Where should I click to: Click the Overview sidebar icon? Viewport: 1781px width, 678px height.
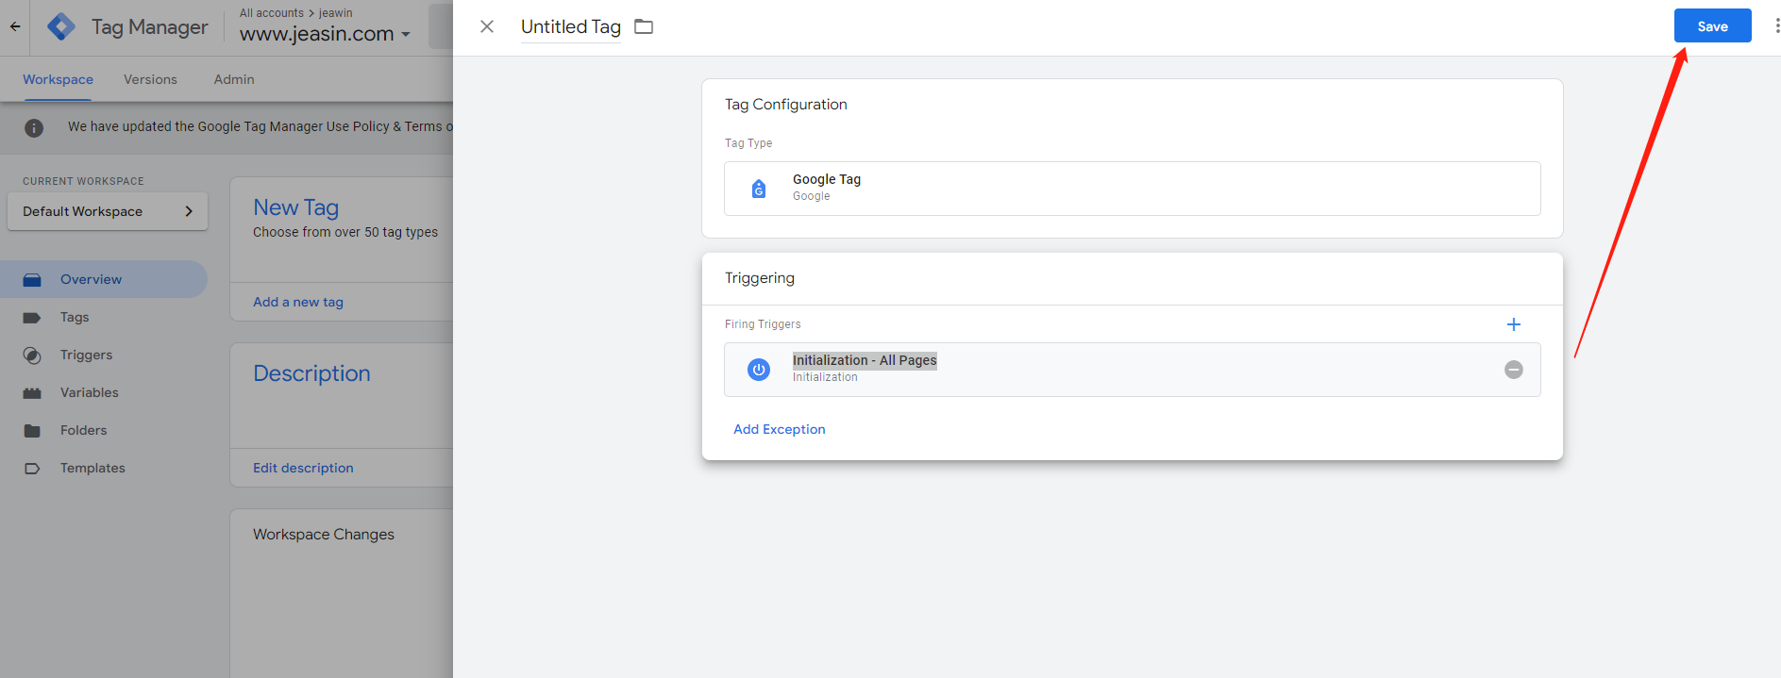[32, 280]
